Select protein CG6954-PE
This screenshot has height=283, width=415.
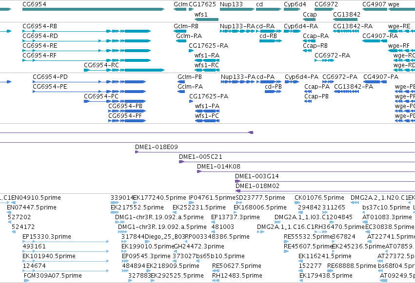[x=50, y=87]
